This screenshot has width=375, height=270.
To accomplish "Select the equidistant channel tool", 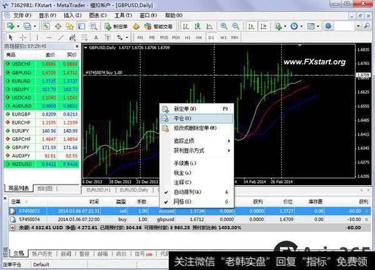I will click(x=72, y=37).
